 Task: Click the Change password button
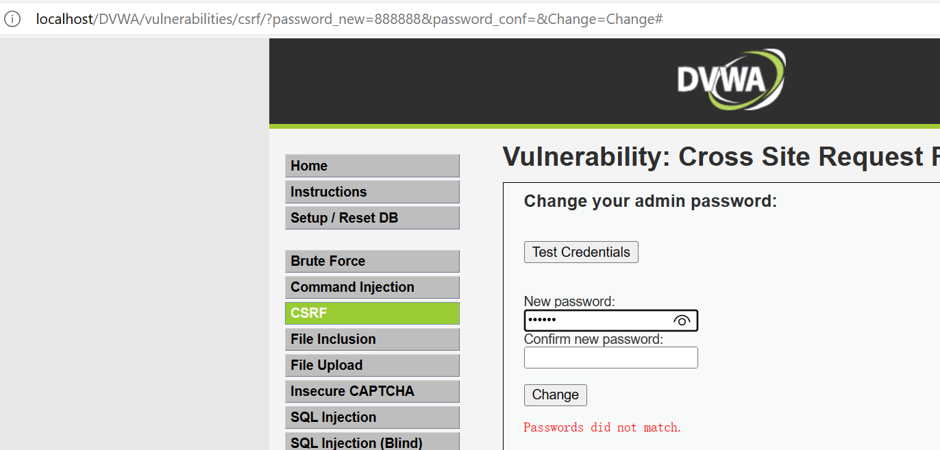[x=555, y=395]
